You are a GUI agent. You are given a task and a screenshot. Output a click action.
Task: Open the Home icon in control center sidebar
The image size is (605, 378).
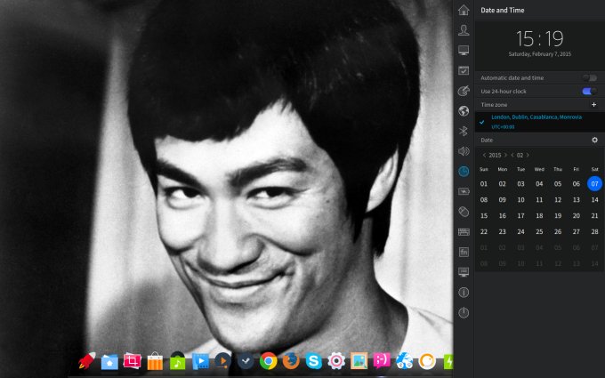pos(463,10)
